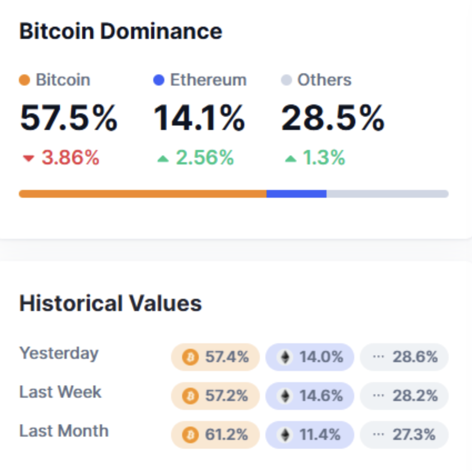Click the Bitcoin icon in Last Month row

[190, 434]
